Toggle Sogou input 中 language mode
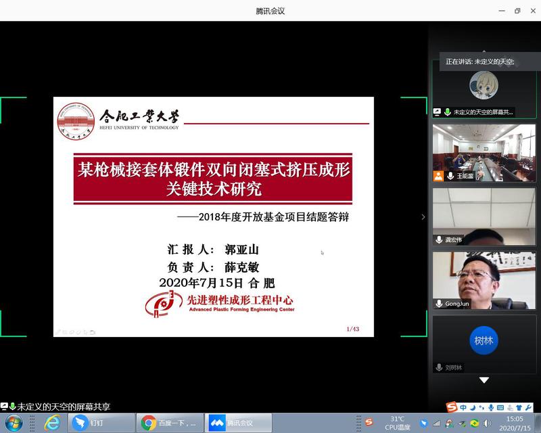 [463, 407]
